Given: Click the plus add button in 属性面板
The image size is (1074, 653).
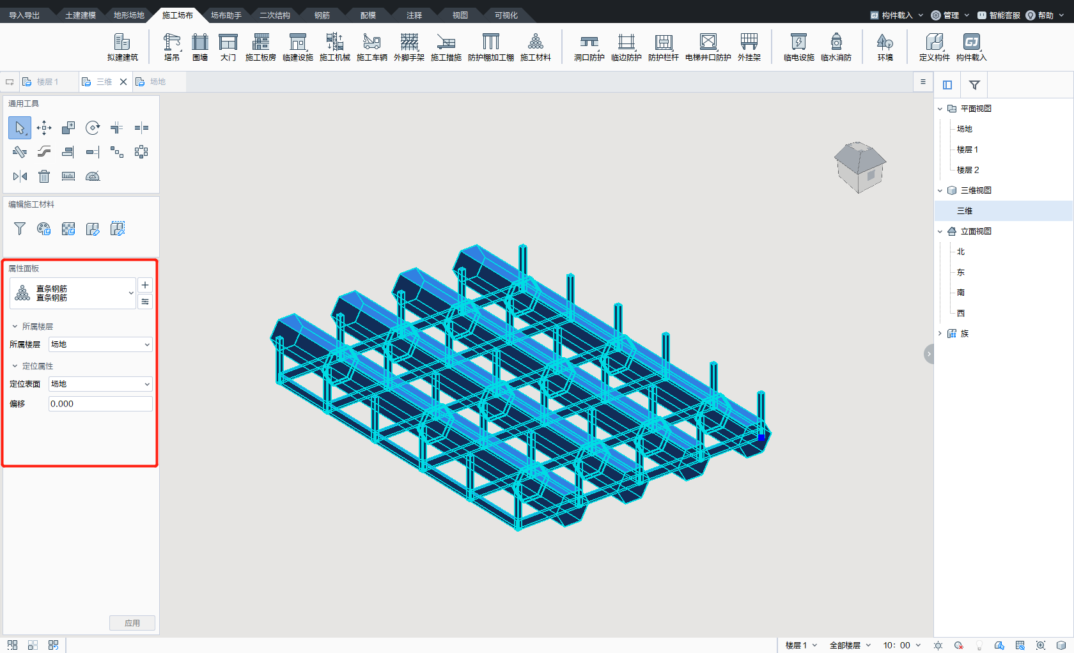Looking at the screenshot, I should pyautogui.click(x=145, y=285).
